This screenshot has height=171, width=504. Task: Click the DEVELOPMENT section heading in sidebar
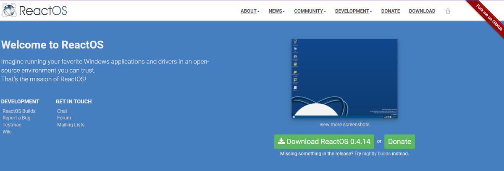[20, 101]
